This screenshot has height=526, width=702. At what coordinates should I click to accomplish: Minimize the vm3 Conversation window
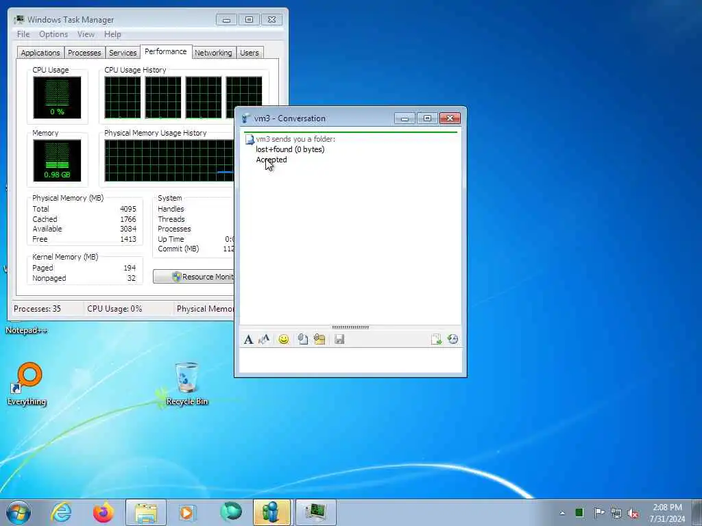404,118
